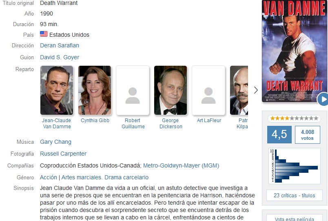Click the rating distribution histogram
Viewport: 328px width, 221px height.
(294, 166)
